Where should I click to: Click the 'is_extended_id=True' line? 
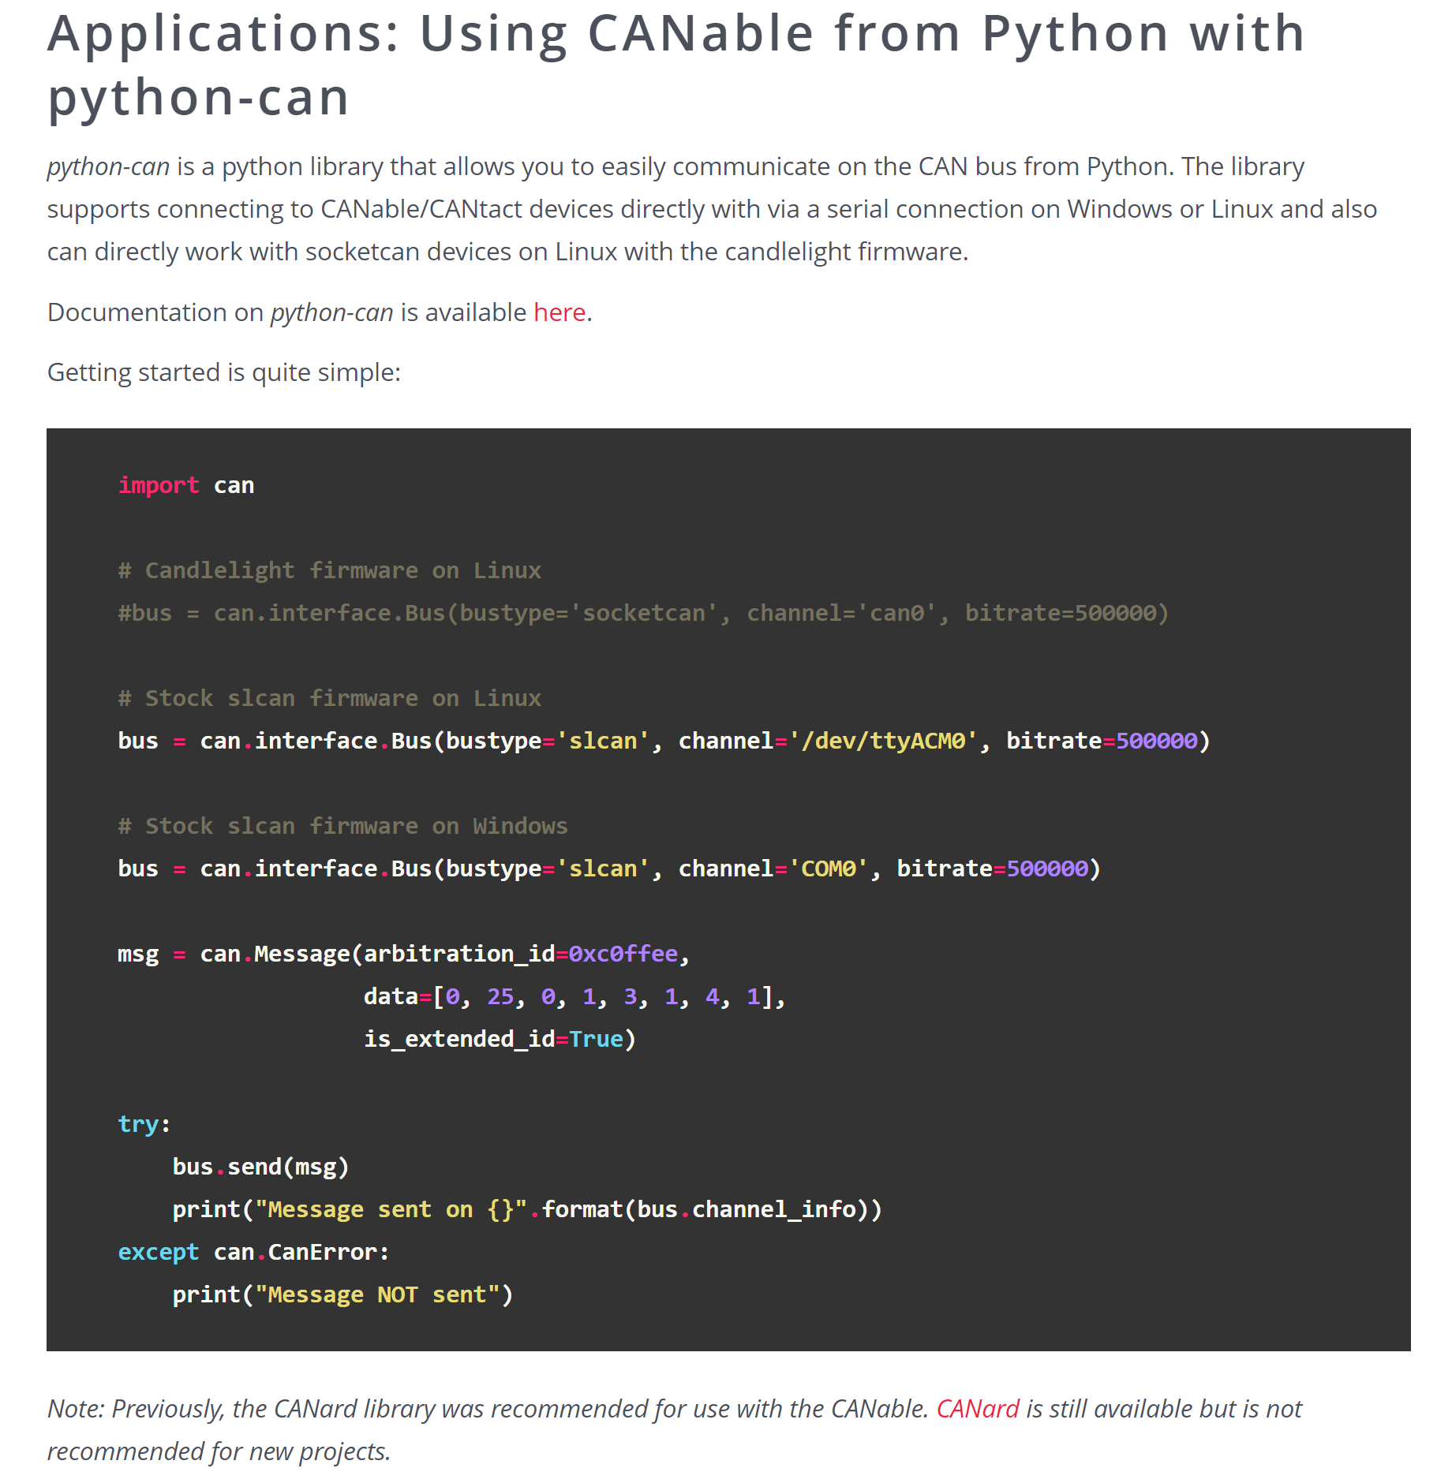500,1039
